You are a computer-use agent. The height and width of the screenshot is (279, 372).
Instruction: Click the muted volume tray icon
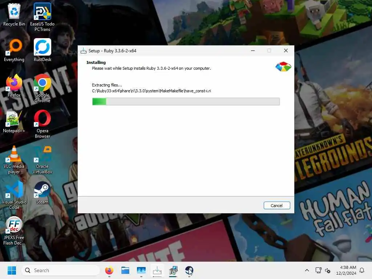click(x=328, y=270)
